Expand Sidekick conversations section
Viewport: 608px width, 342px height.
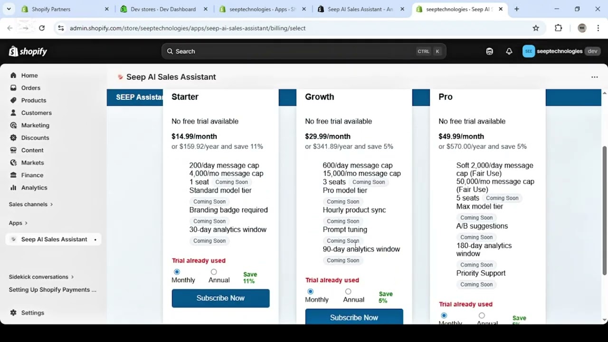[x=41, y=277]
